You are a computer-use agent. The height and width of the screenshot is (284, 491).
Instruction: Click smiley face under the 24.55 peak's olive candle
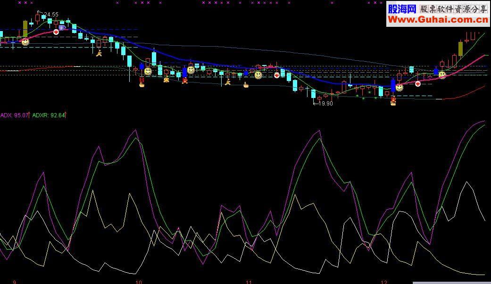click(25, 41)
